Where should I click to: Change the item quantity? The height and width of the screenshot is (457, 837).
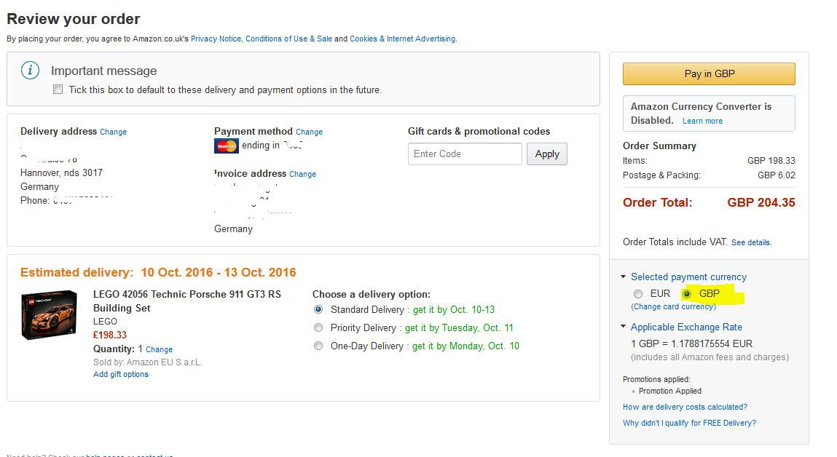click(x=159, y=349)
